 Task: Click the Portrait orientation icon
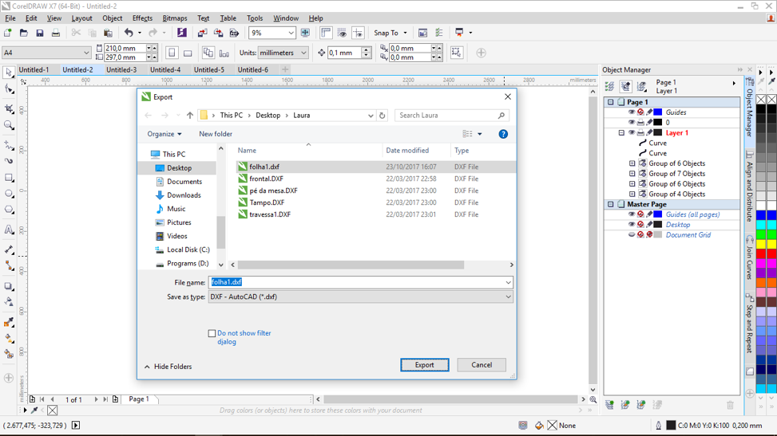[172, 53]
